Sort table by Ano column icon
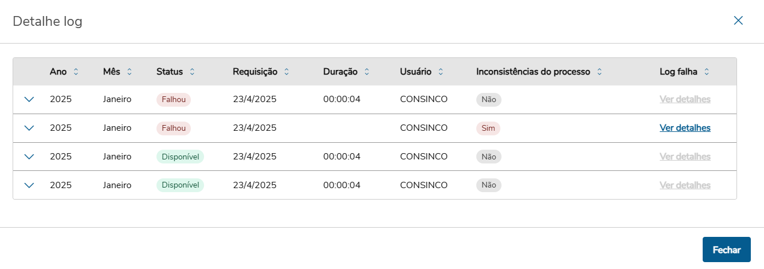764x269 pixels. click(76, 72)
